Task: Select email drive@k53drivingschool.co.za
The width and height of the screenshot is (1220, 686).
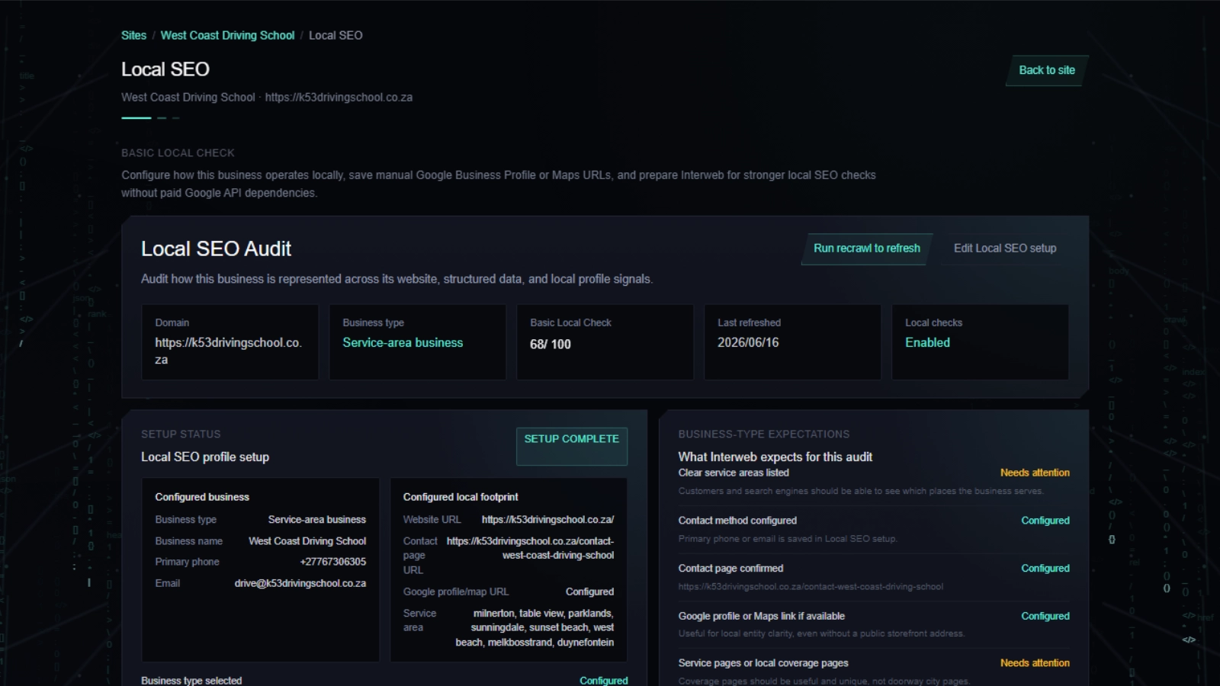Action: point(300,583)
